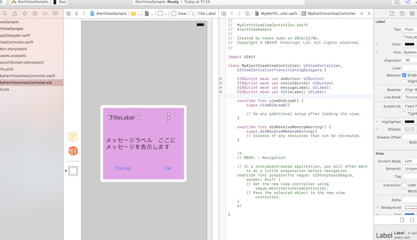This screenshot has height=240, width=417.
Task: Click the Background color swatch
Action: point(411,207)
